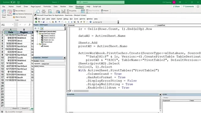Viewport: 201px width, 113px height.
Task: Click COM Add-ins icon in Developer ribbon
Action: pyautogui.click(x=50, y=11)
